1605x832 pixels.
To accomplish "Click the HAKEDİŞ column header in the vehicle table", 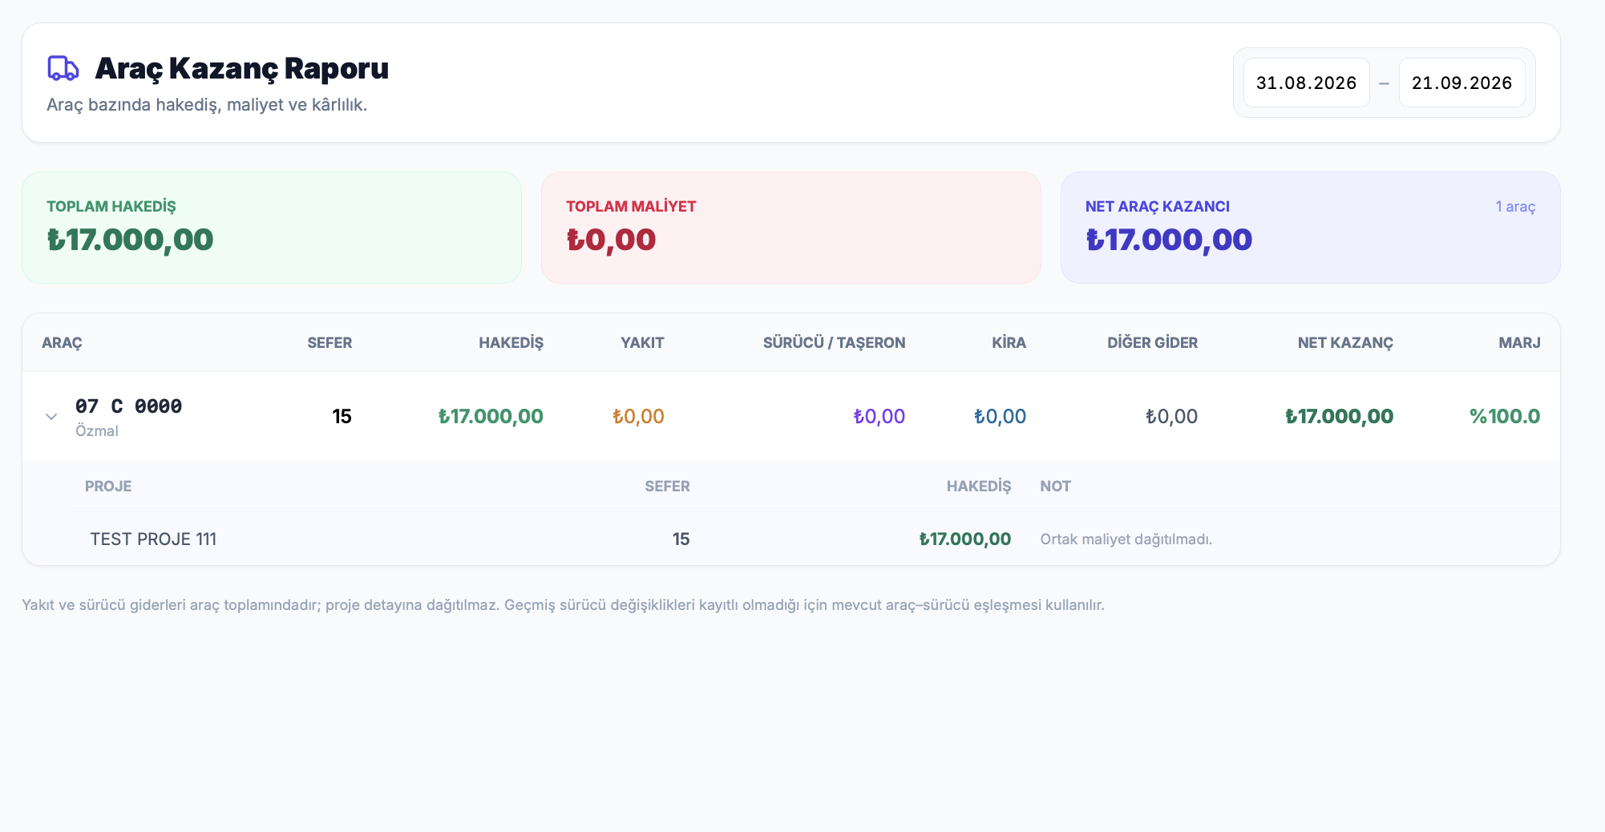I will coord(511,343).
